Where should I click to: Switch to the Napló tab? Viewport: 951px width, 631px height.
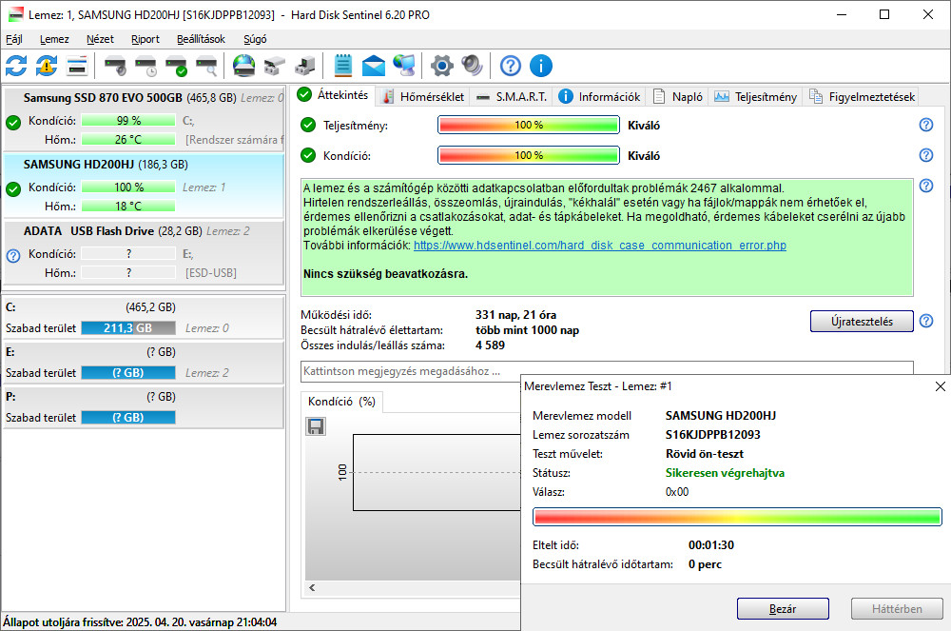click(x=677, y=96)
